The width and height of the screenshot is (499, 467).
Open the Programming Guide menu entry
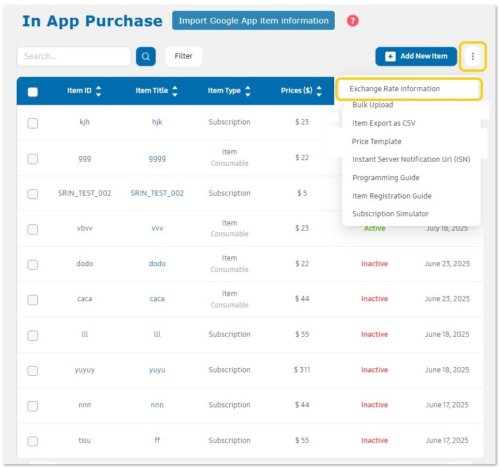pyautogui.click(x=386, y=178)
